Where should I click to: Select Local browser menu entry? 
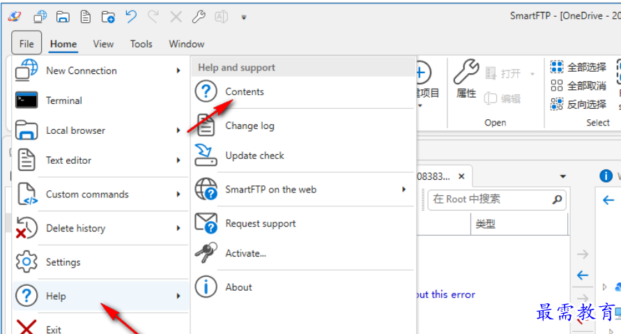coord(100,130)
